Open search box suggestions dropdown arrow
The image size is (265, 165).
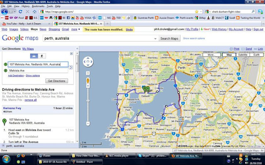coord(155,38)
